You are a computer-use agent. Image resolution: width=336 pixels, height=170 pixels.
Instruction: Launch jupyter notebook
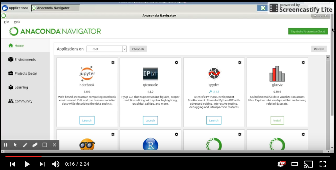[87, 120]
